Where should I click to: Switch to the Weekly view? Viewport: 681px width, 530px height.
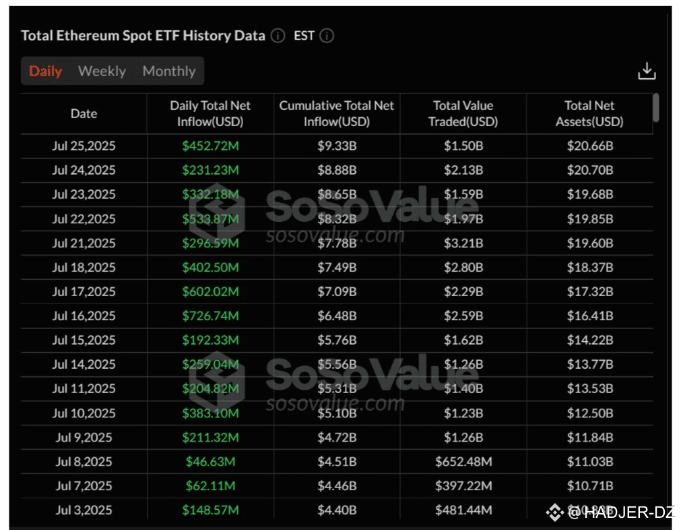102,71
